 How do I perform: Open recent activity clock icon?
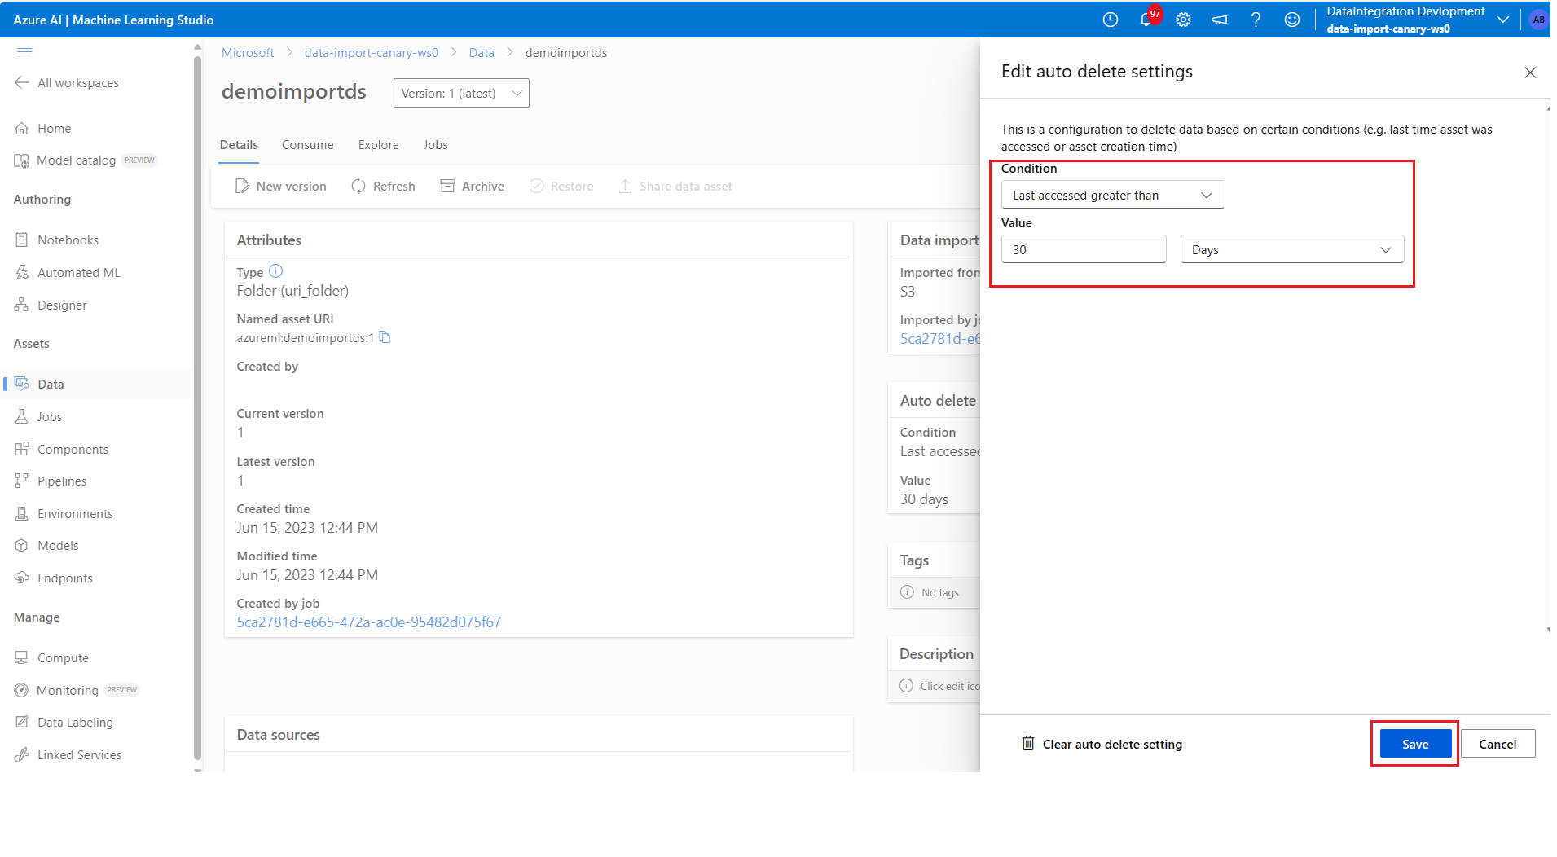pos(1110,20)
